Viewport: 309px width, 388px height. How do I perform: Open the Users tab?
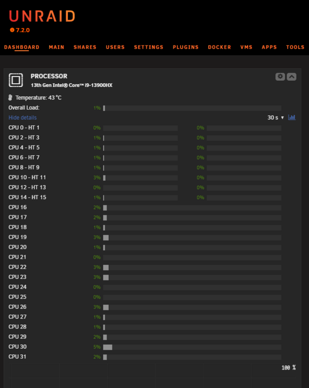coord(115,47)
